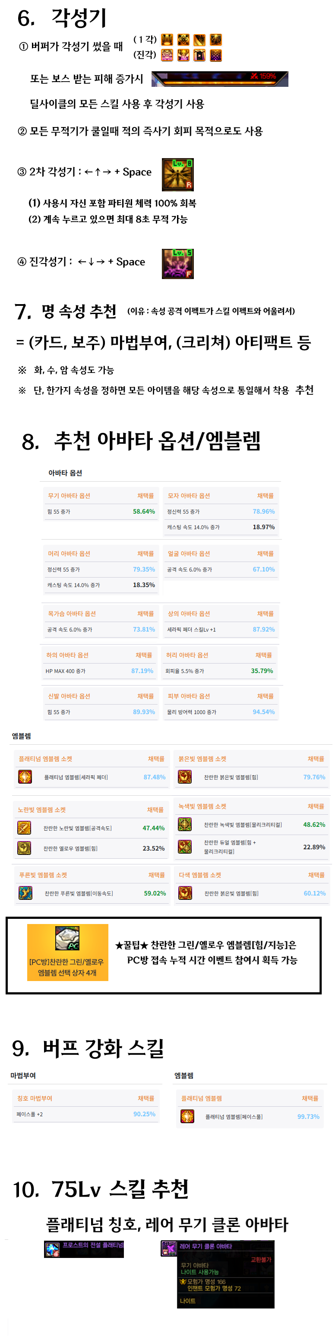Click the 플래티넘 엠블렘[페이스풀] icon
This screenshot has height=1337, width=335.
click(187, 1116)
